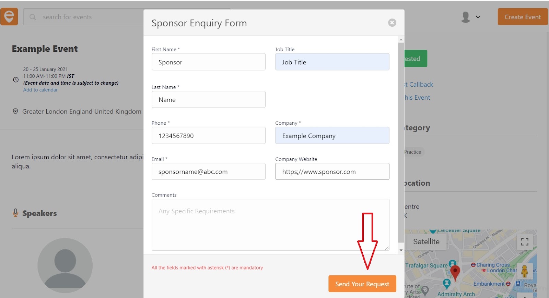Click the red map location pin
The image size is (549, 298).
pos(455,272)
